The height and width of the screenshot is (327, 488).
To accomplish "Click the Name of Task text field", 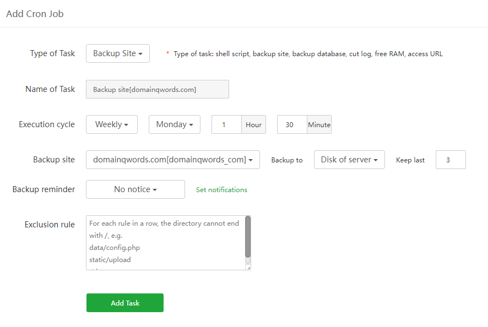I will pyautogui.click(x=157, y=89).
